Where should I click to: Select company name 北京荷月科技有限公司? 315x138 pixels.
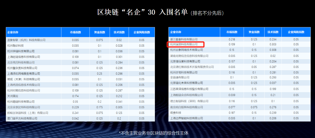click(x=21, y=62)
